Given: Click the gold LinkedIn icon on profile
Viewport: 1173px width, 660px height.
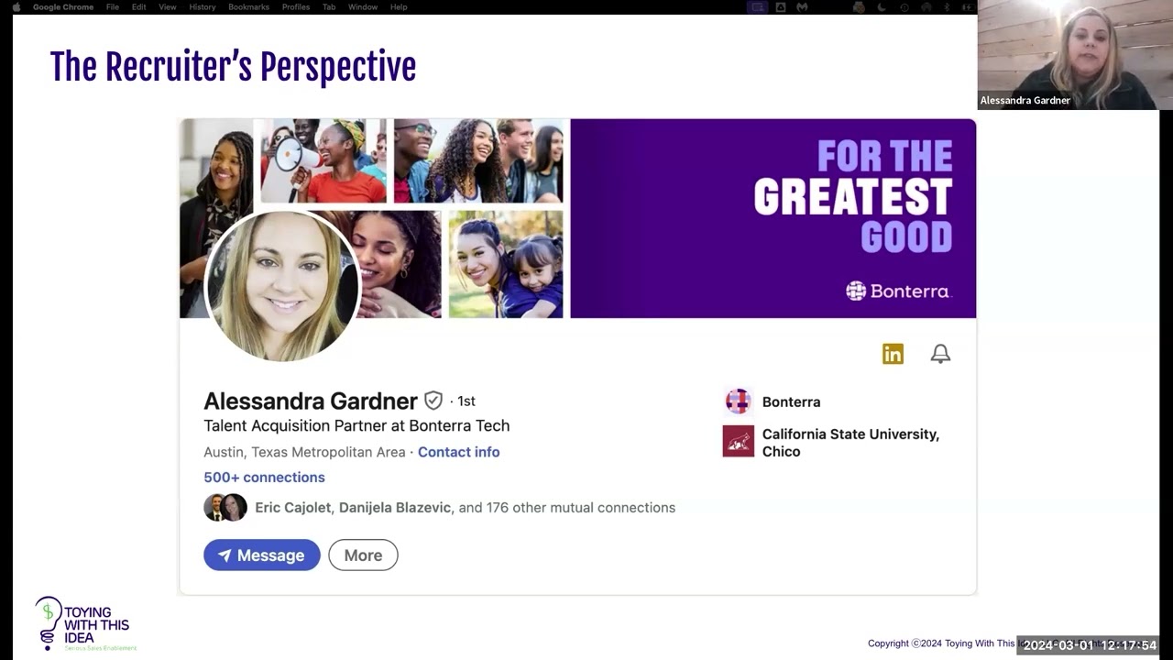Looking at the screenshot, I should [893, 354].
